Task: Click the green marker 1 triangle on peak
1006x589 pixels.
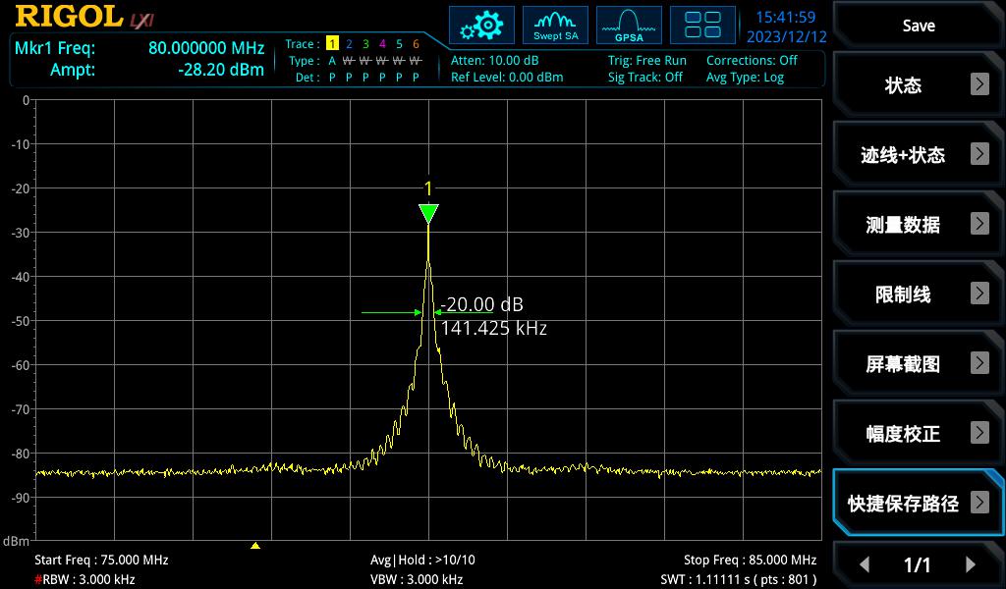Action: click(x=427, y=213)
